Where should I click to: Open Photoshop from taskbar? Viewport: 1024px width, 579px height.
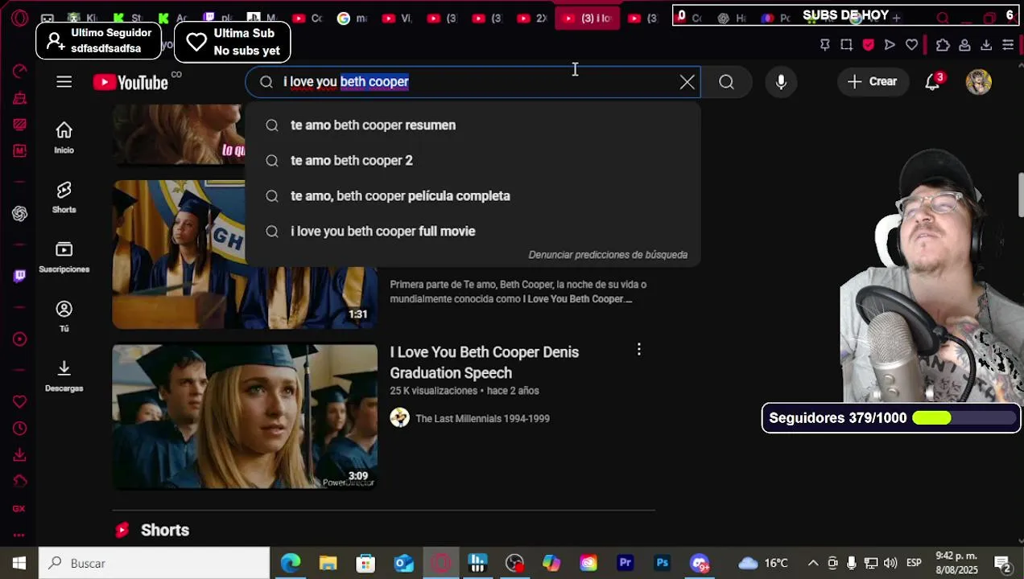coord(663,563)
